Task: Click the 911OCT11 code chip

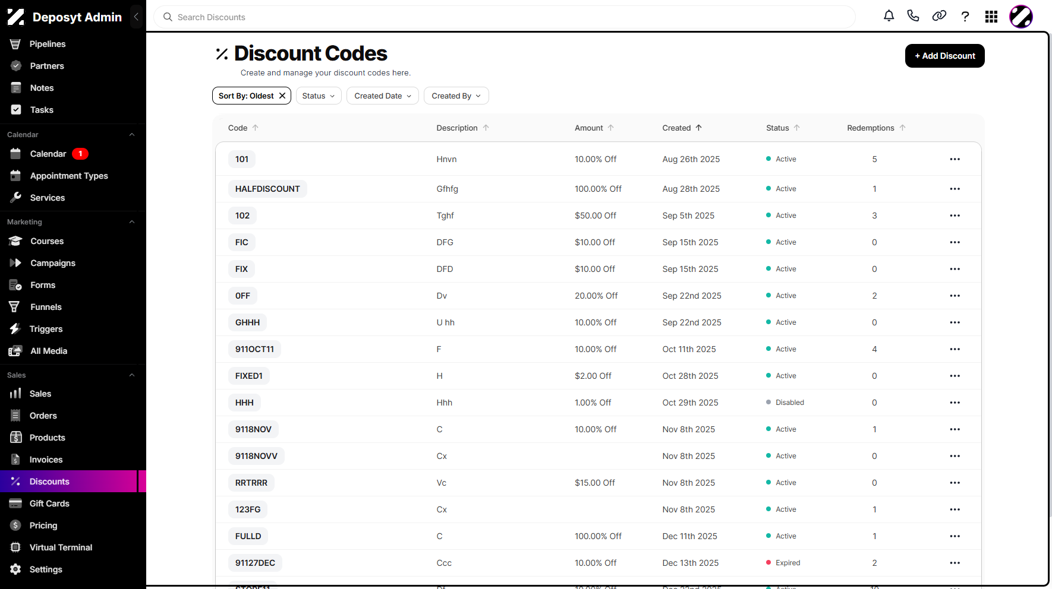Action: tap(254, 349)
